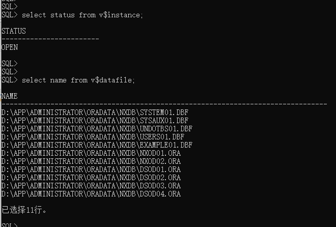Select the USERS01.DBF datafile path

[93, 137]
